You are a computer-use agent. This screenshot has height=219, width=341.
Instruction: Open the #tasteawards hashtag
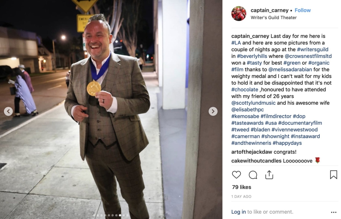pyautogui.click(x=248, y=123)
